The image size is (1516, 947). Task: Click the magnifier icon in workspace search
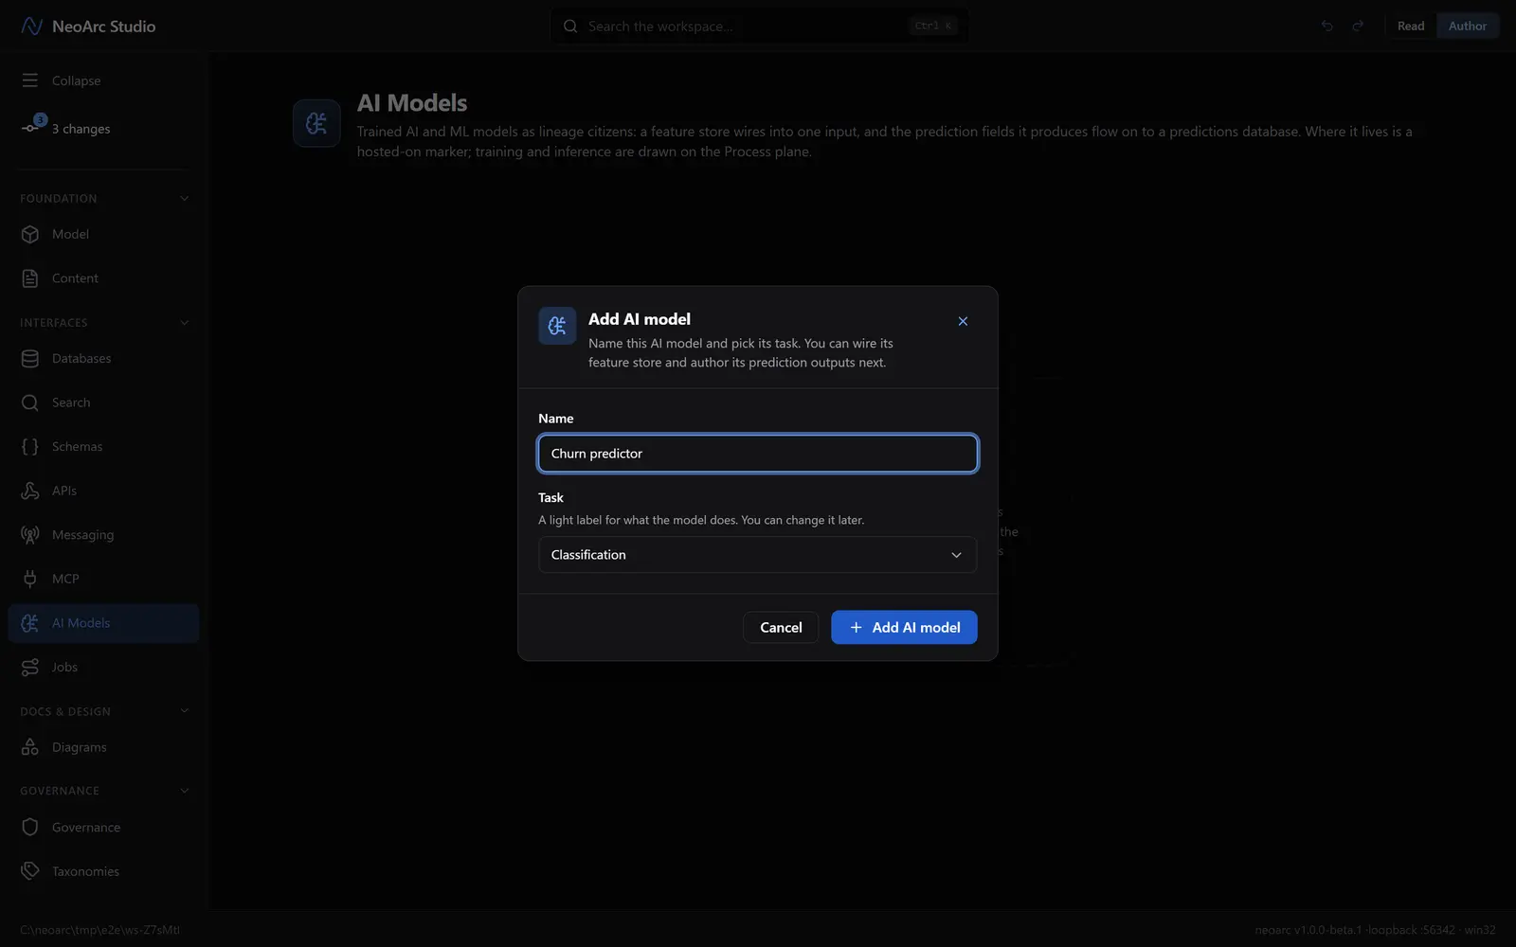coord(570,27)
